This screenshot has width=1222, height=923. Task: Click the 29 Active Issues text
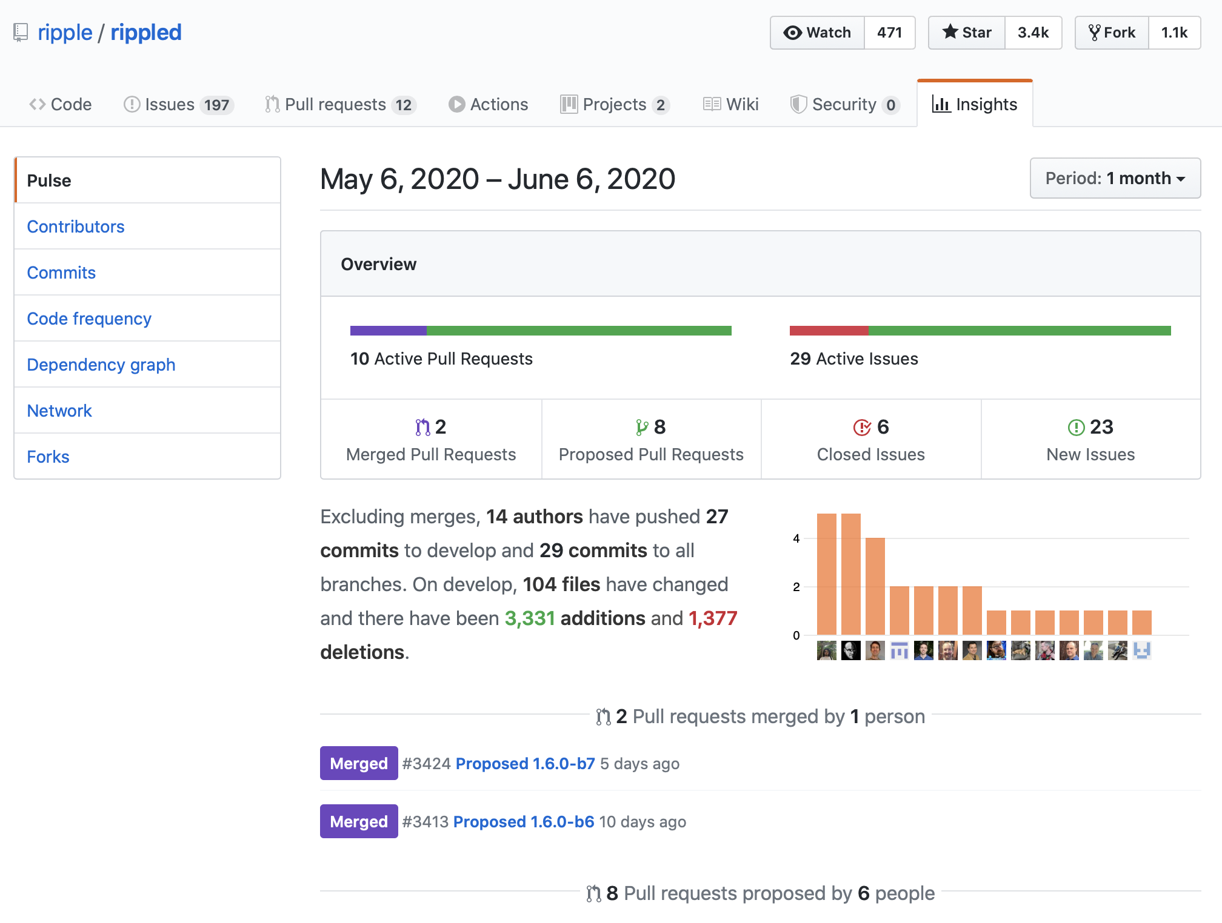(x=854, y=359)
